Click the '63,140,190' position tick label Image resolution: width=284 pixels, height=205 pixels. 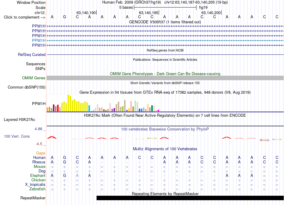(x=86, y=13)
